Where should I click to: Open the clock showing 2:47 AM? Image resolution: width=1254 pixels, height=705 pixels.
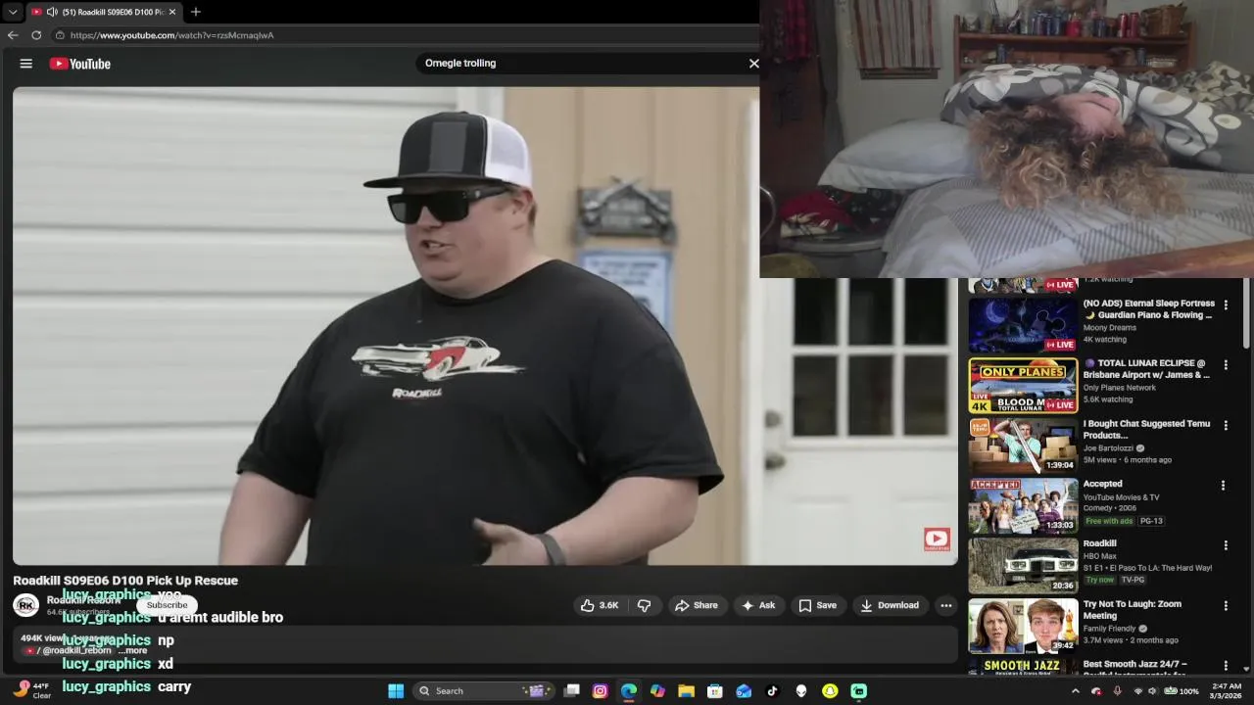[1227, 690]
